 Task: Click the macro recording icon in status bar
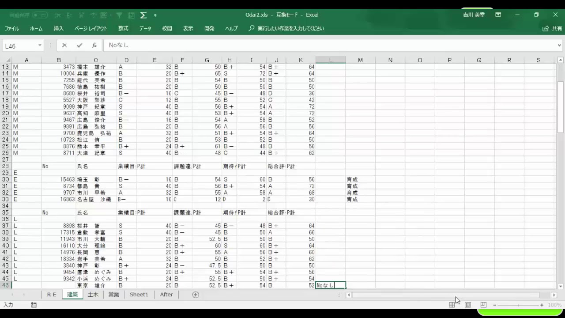(x=34, y=305)
